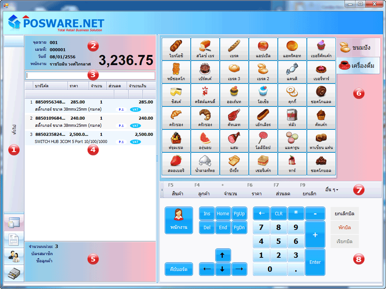Select the strawberry product สตอเบอรี่
Screen dimensions: 386x289
click(x=176, y=164)
